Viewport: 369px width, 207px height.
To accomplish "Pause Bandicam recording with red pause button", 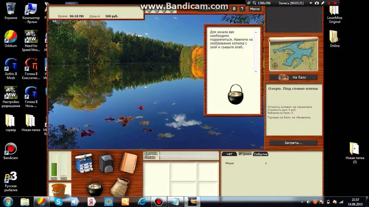I will pos(329,3).
